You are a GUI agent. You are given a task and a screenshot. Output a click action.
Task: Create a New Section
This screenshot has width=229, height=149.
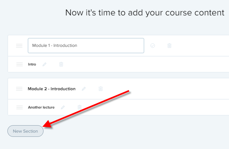click(25, 131)
